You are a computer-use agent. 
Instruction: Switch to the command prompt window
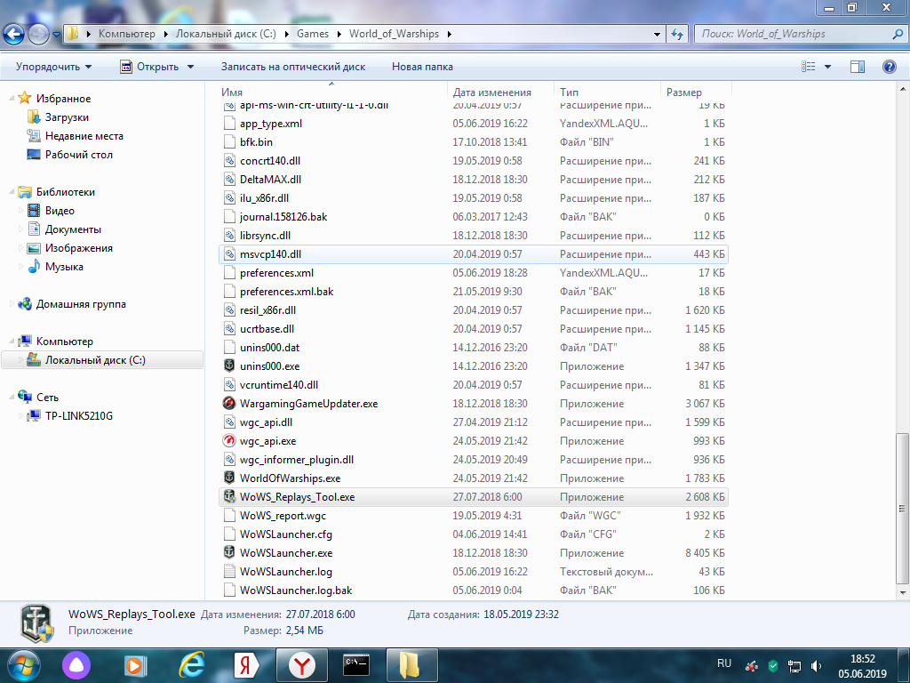point(355,665)
